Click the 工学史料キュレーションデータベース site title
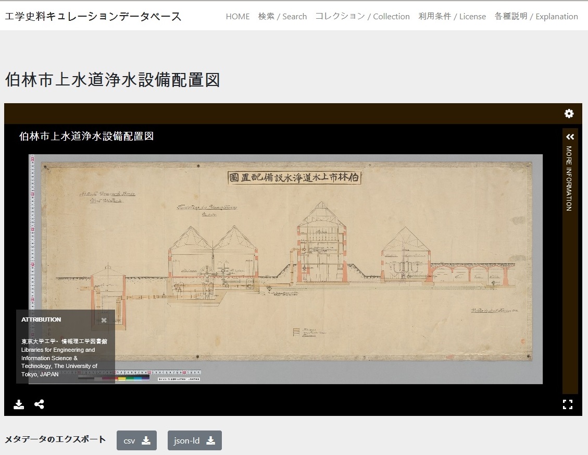588x455 pixels. (x=93, y=17)
